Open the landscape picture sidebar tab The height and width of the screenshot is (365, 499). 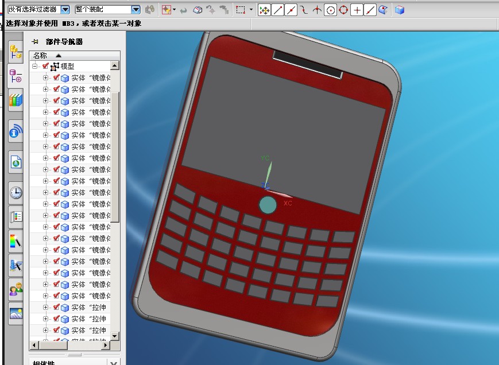16,313
